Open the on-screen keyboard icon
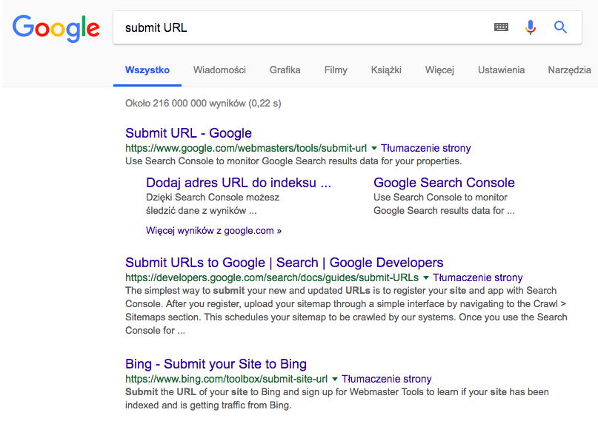Image resolution: width=598 pixels, height=421 pixels. 501,27
